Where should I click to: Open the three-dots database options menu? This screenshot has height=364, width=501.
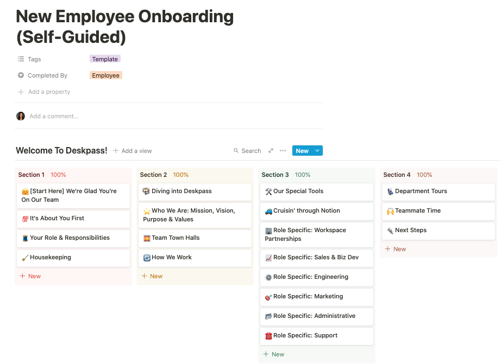point(283,151)
